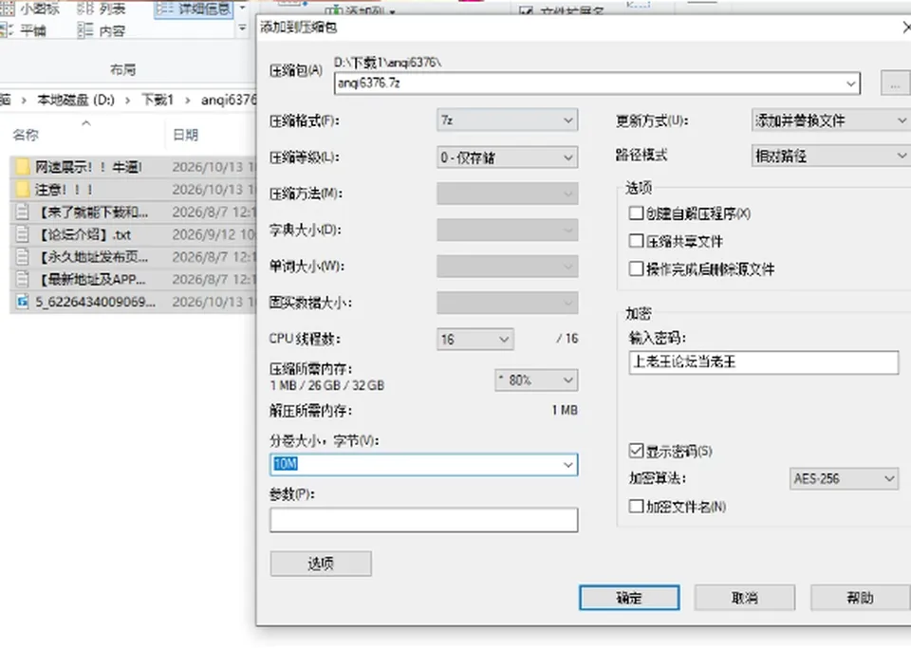Click the 输入密码 password field

coord(763,362)
